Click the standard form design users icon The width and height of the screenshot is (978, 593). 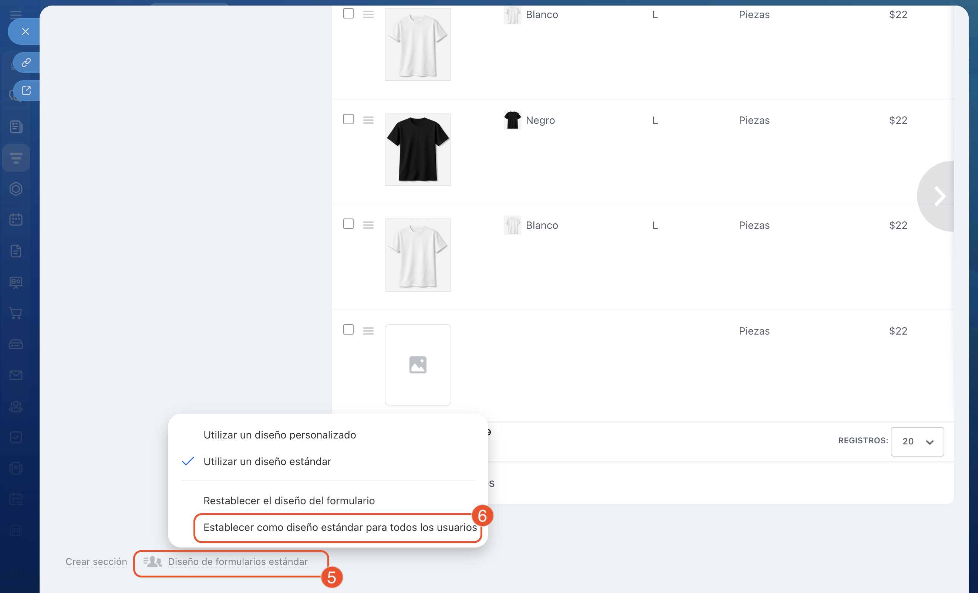153,561
